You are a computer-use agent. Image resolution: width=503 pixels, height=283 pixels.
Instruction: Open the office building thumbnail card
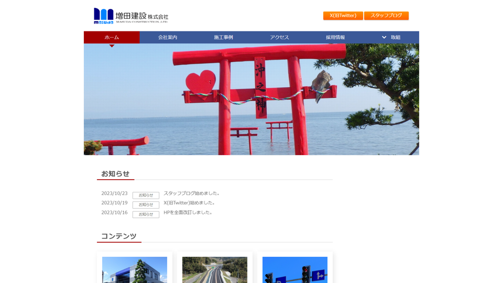pyautogui.click(x=135, y=269)
